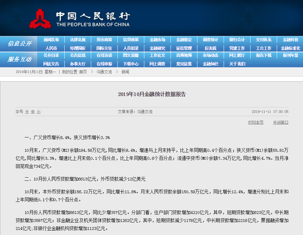303x235 pixels.
Task: Open 报刊年鉴 link
Action: tap(291, 55)
